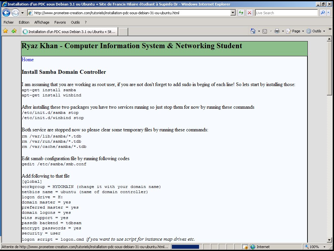334x251 pixels.
Task: Open the Page toolbar menu
Action: 295,31
